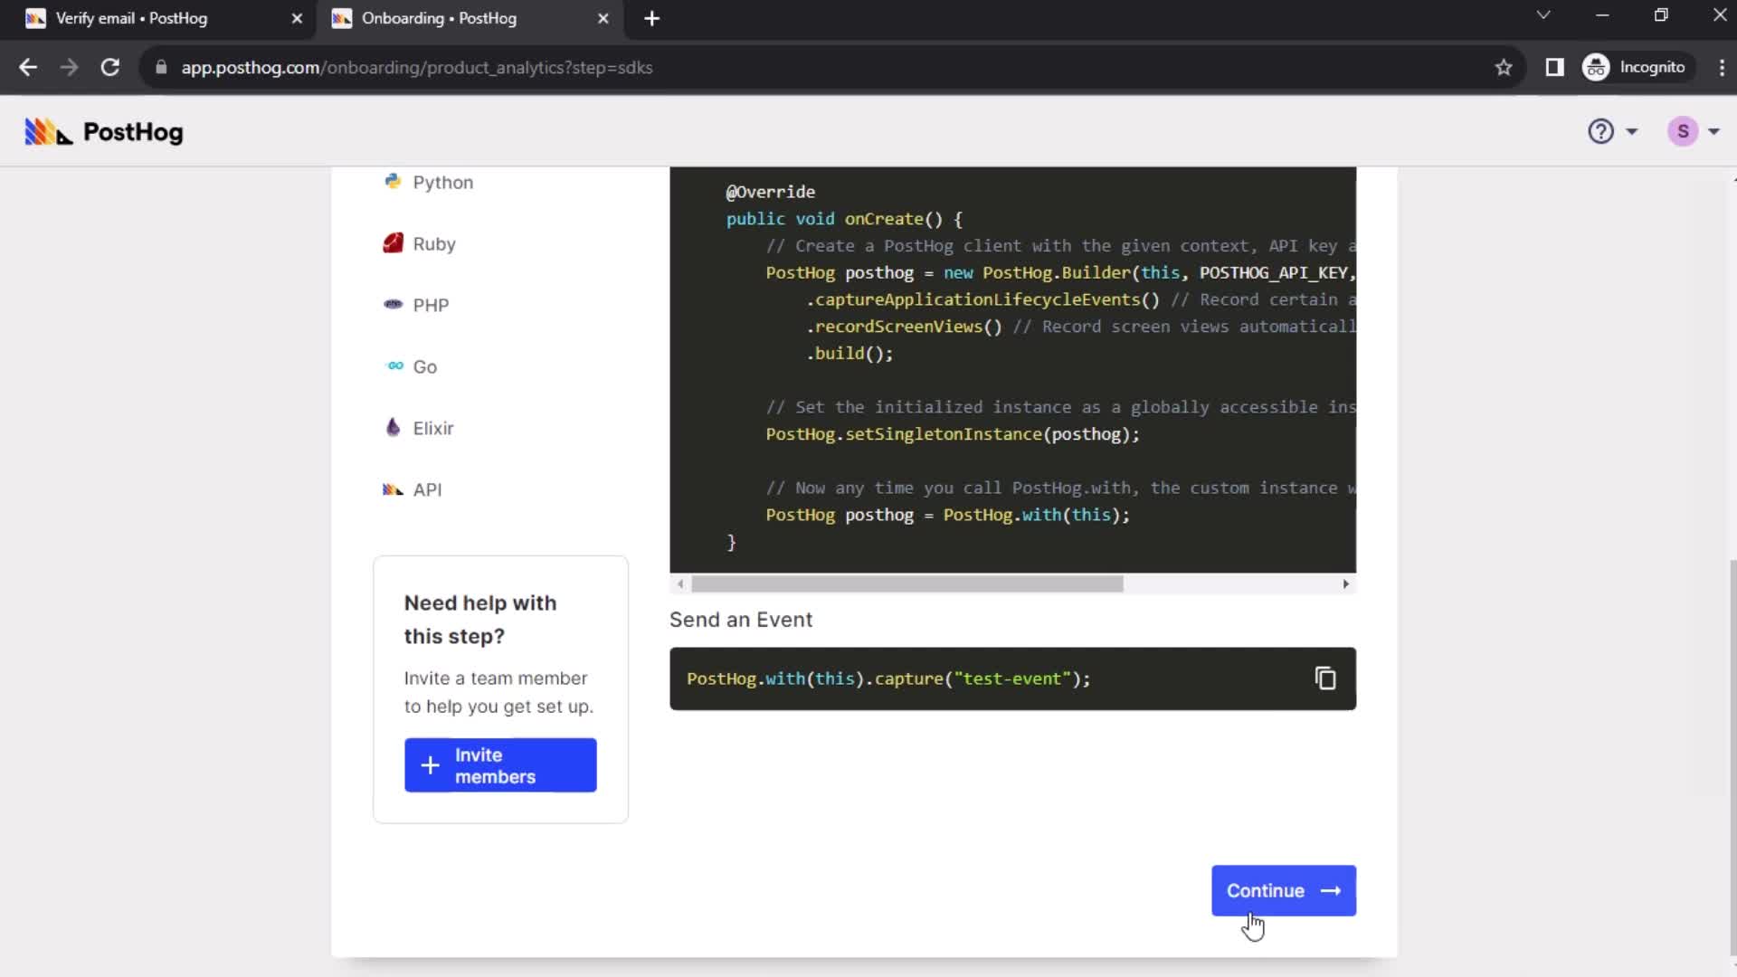Viewport: 1737px width, 977px height.
Task: View site information lock icon
Action: (161, 67)
